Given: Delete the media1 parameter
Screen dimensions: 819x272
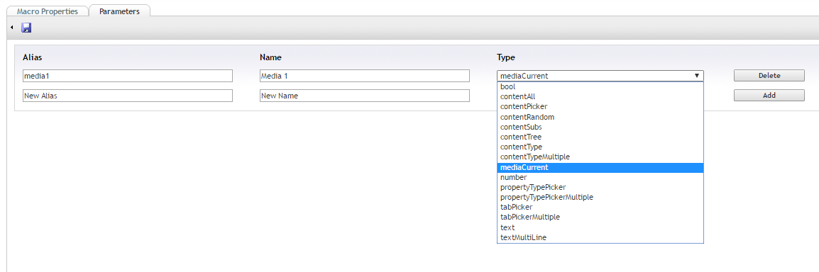Looking at the screenshot, I should point(769,76).
